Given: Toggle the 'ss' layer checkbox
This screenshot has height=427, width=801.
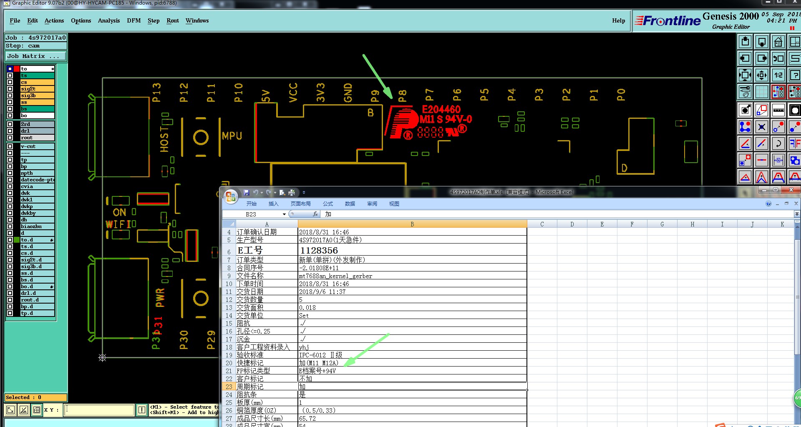Looking at the screenshot, I should tap(10, 102).
